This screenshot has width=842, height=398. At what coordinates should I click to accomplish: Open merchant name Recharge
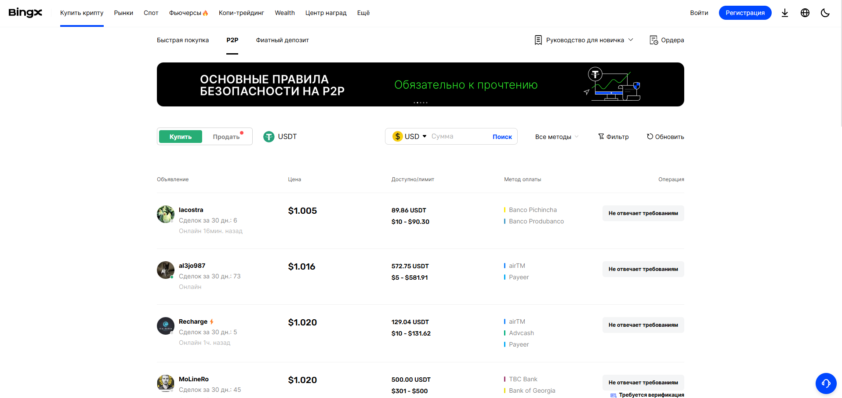coord(193,321)
